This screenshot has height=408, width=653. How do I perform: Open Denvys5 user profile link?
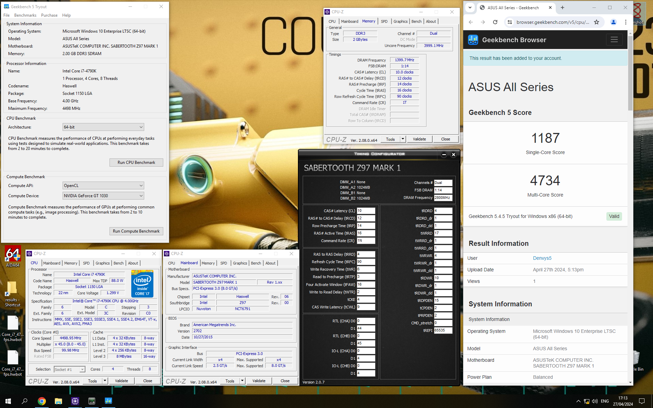(542, 258)
